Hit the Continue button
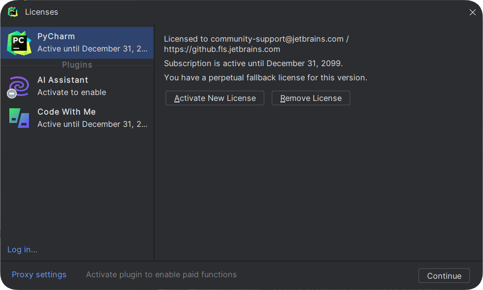The width and height of the screenshot is (483, 290). [x=444, y=276]
